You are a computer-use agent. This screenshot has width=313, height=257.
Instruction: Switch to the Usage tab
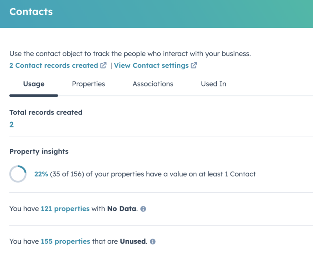[34, 84]
